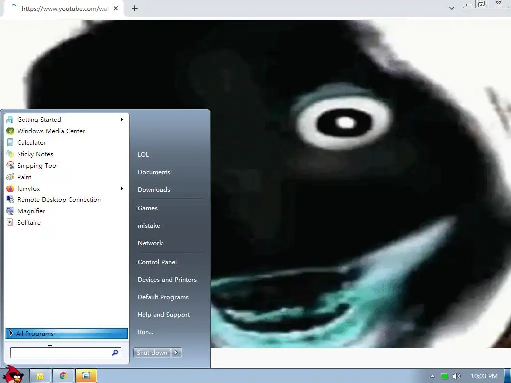Open Control Panel

157,262
